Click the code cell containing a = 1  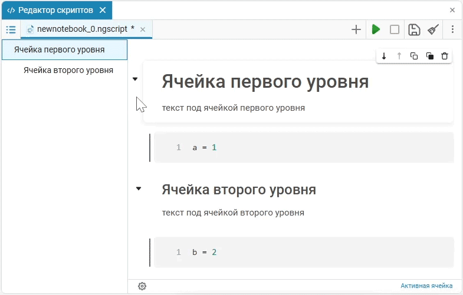[304, 147]
